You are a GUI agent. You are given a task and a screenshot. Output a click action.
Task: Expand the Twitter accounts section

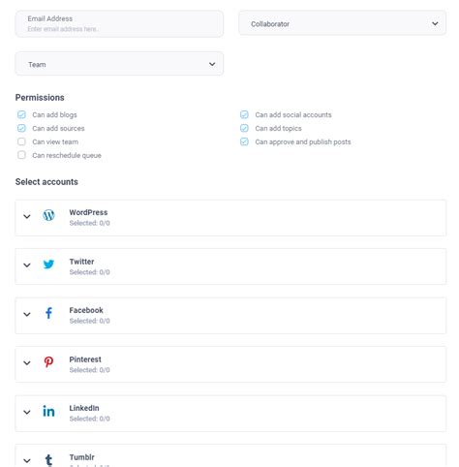(27, 265)
